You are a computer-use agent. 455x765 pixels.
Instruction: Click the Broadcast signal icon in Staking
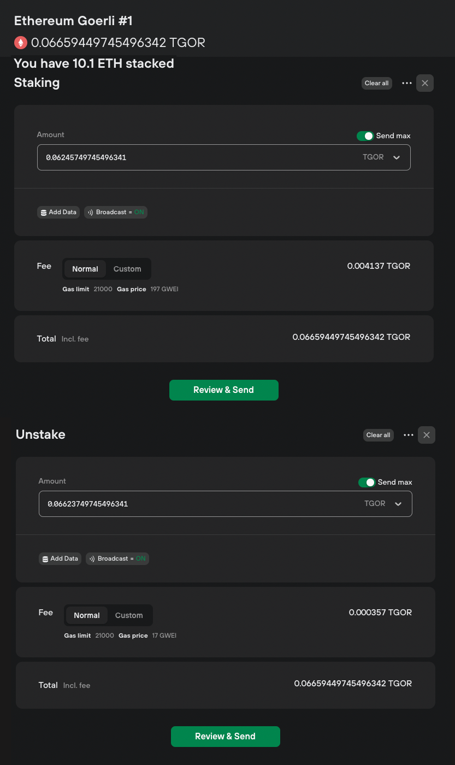click(90, 212)
